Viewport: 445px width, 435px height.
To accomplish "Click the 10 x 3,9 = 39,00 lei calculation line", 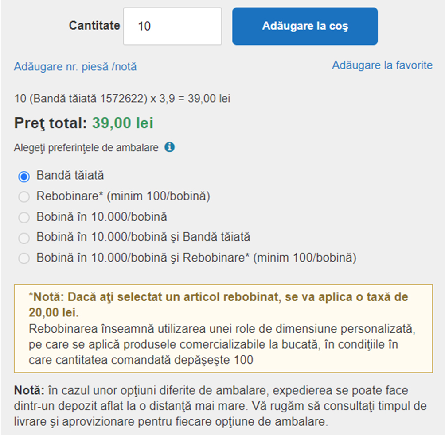I will (x=122, y=99).
